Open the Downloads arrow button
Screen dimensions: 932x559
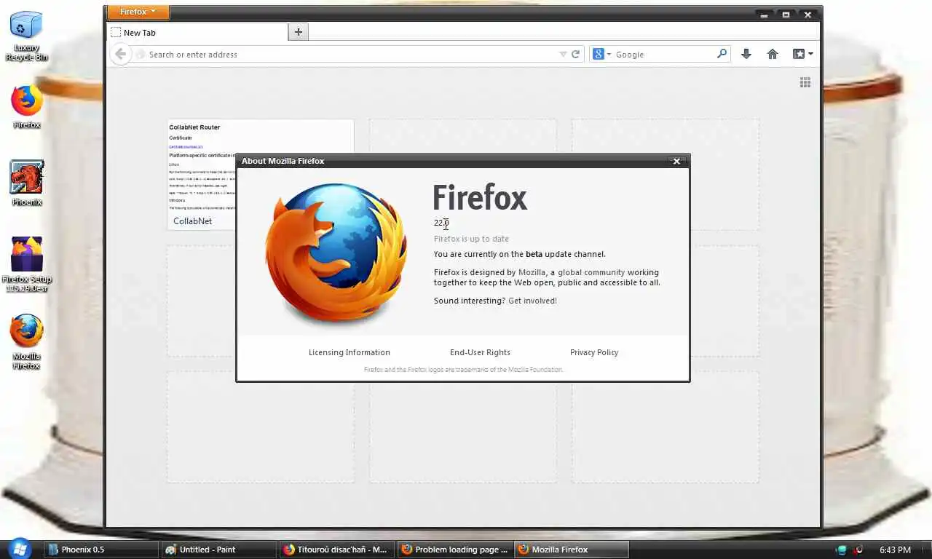746,54
